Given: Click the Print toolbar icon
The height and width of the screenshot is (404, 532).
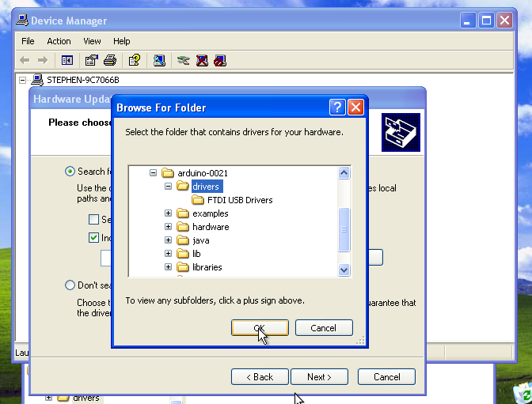Looking at the screenshot, I should pyautogui.click(x=110, y=60).
